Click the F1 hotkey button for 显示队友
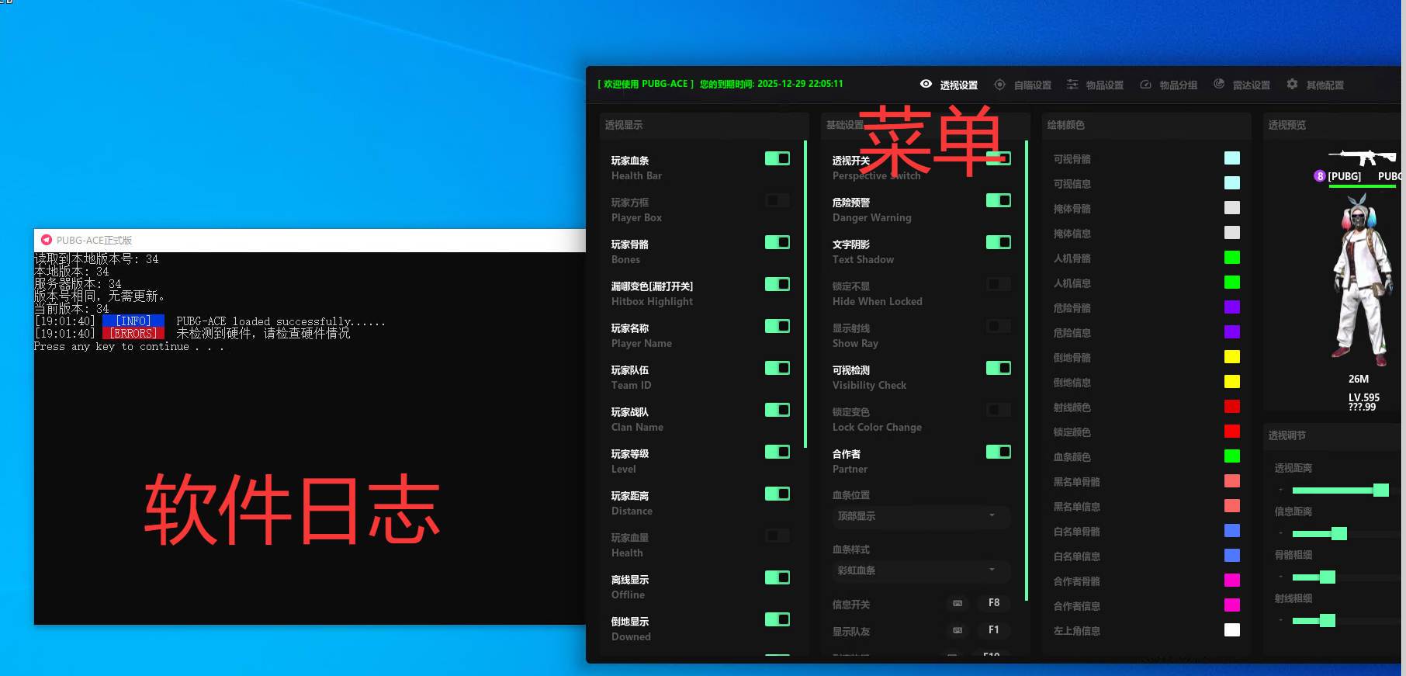Image resolution: width=1406 pixels, height=676 pixels. coord(993,630)
